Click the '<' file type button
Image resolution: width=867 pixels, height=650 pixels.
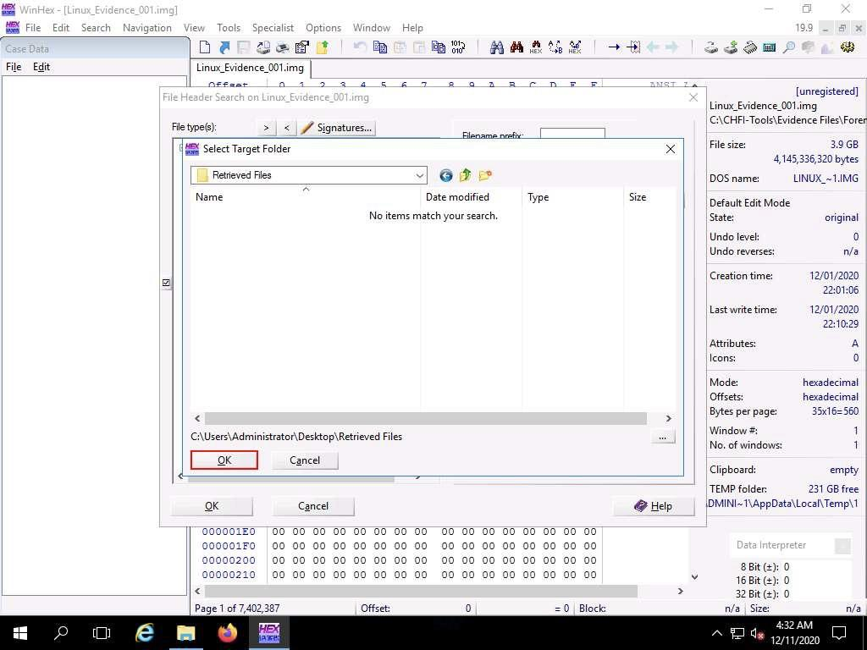(286, 128)
